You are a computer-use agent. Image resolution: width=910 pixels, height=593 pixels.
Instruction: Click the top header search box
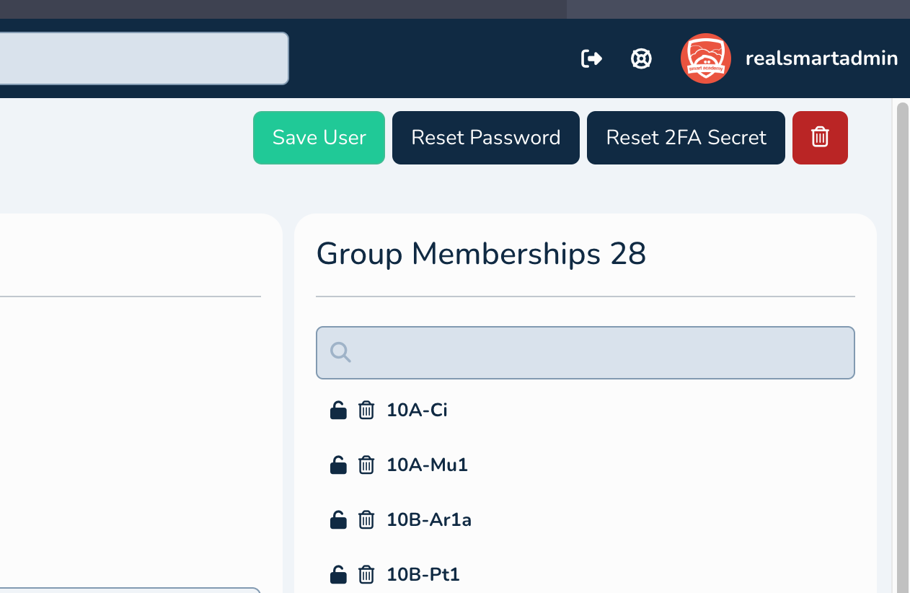tap(144, 58)
